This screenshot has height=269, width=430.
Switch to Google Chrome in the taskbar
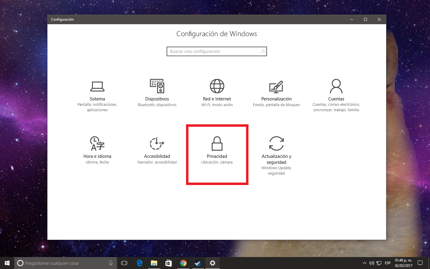[183, 263]
